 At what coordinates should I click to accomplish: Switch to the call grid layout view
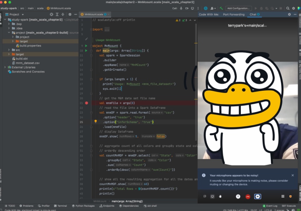[283, 196]
